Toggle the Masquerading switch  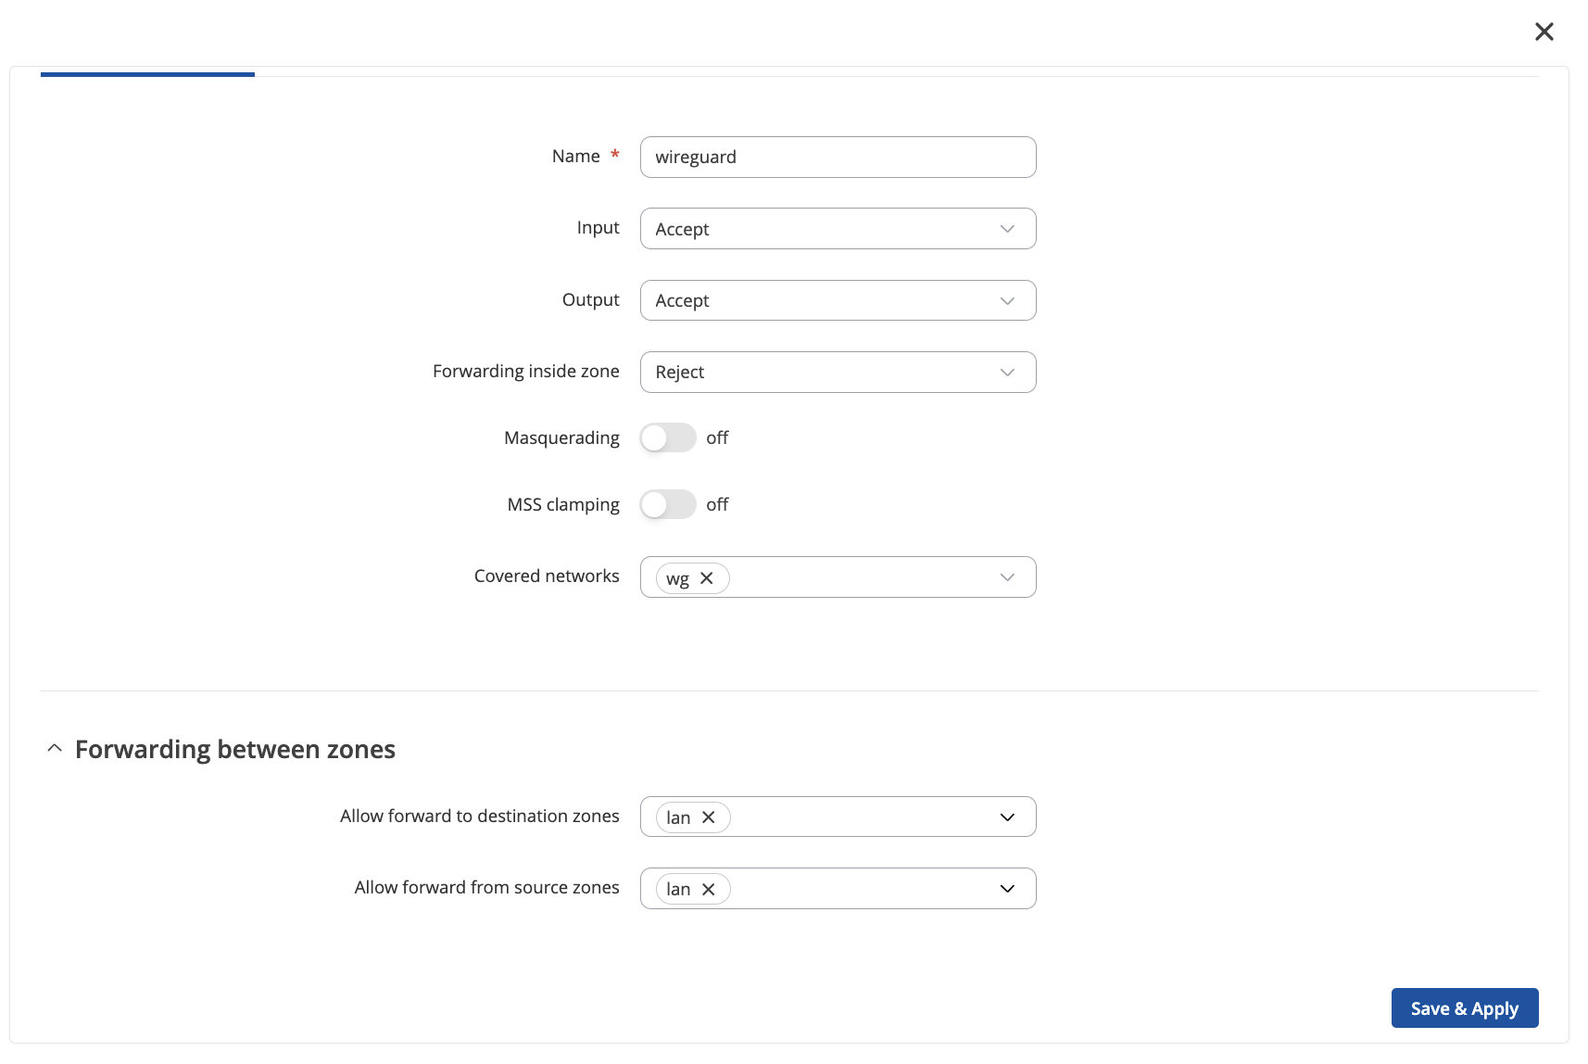[668, 437]
